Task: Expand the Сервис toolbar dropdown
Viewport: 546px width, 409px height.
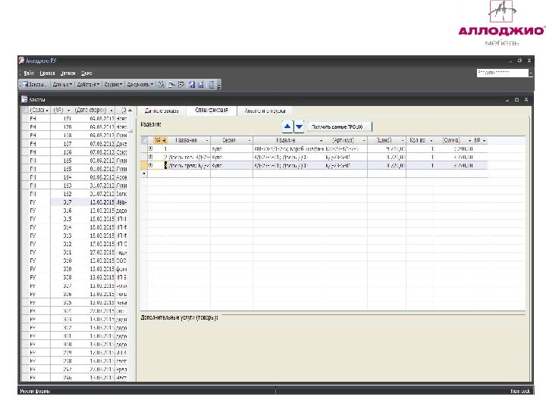Action: [113, 85]
